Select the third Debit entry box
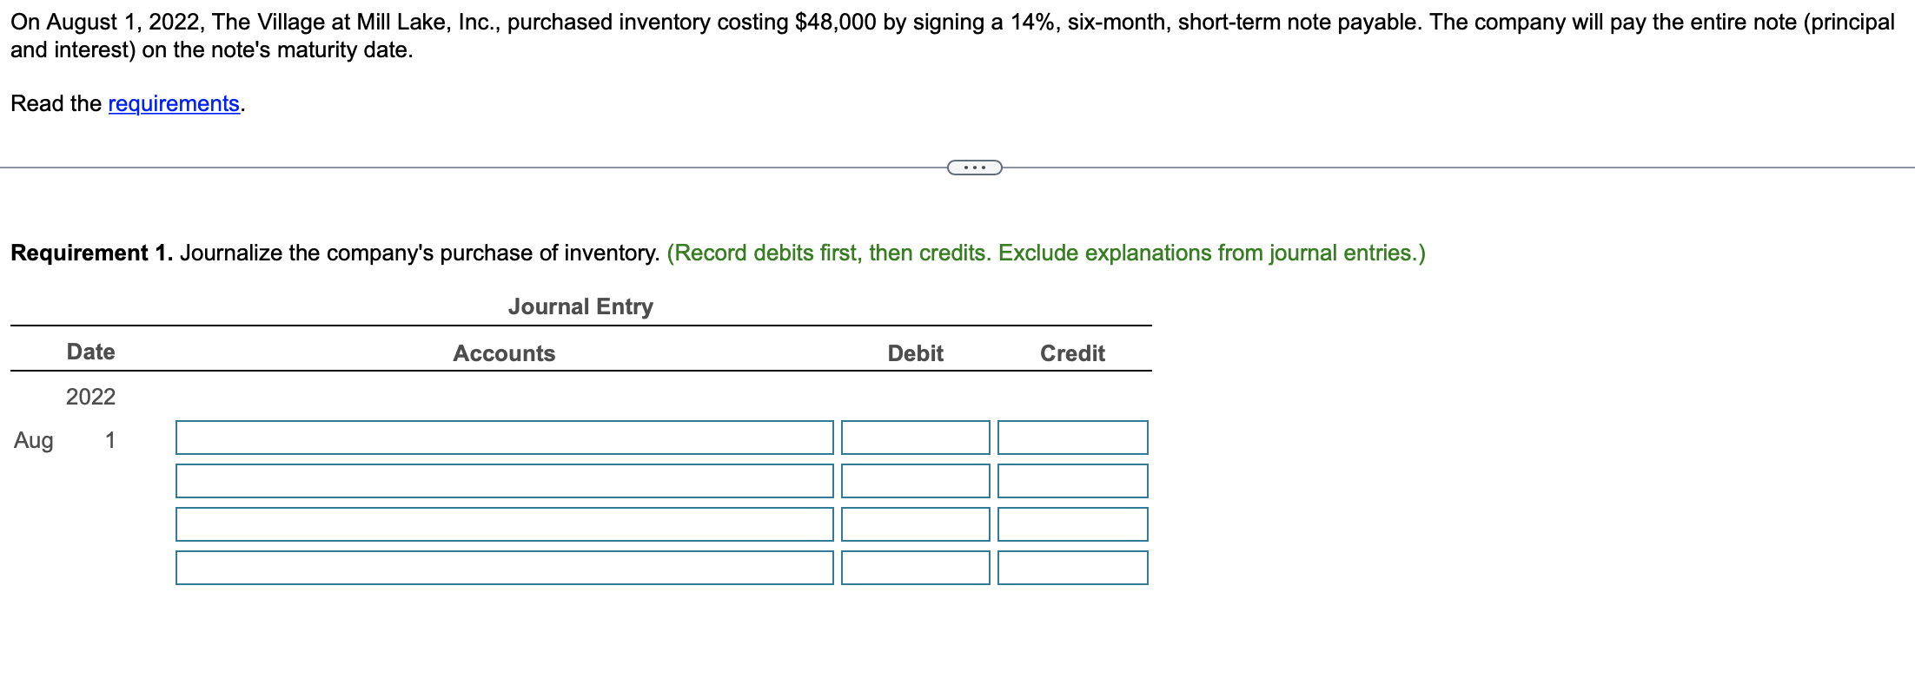 click(x=914, y=524)
